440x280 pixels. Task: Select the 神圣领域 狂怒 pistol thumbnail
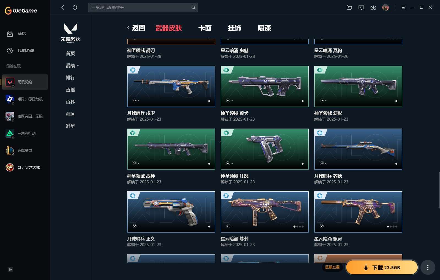[265, 149]
